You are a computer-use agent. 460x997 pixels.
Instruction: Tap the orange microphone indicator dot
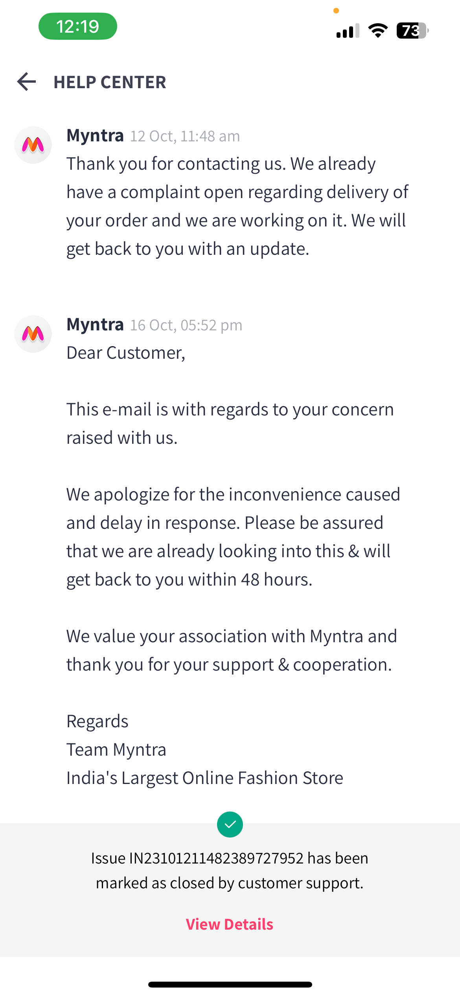pos(336,11)
